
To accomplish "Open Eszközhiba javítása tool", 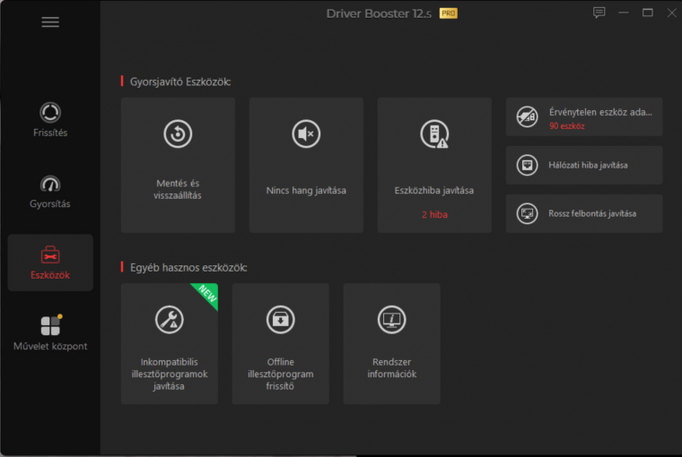I will [x=434, y=165].
